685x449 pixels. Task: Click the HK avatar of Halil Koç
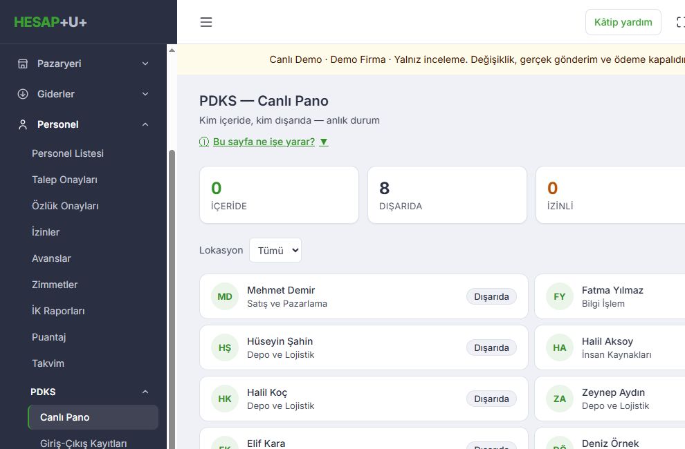pyautogui.click(x=225, y=399)
